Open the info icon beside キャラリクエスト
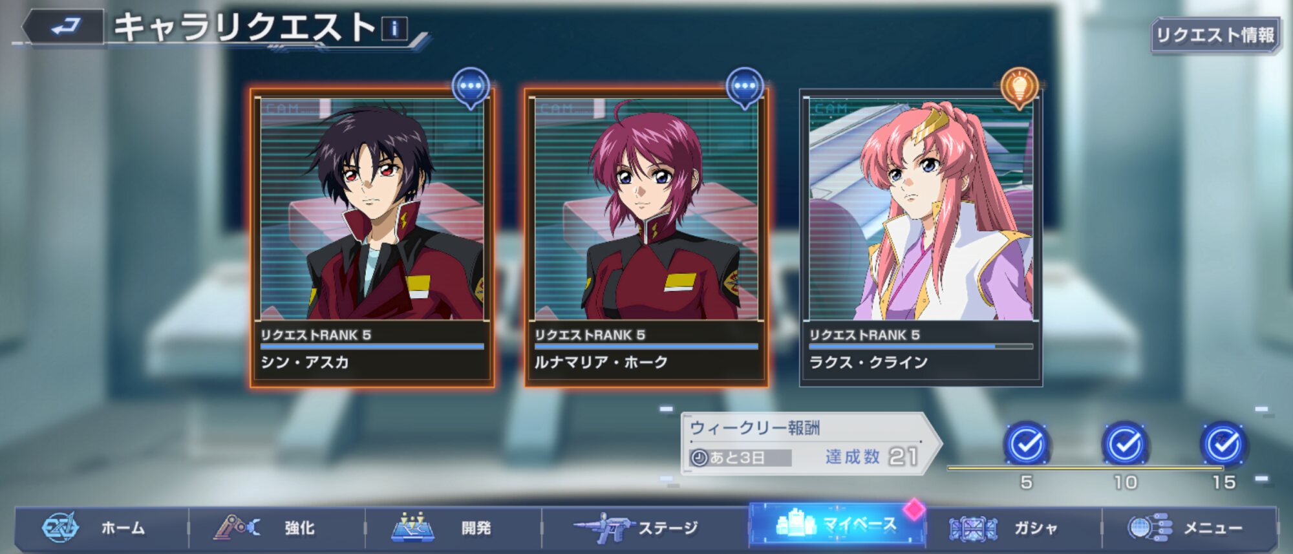 [x=394, y=29]
